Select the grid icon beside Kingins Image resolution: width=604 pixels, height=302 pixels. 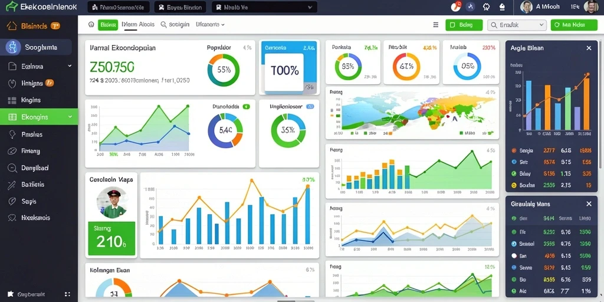point(12,100)
